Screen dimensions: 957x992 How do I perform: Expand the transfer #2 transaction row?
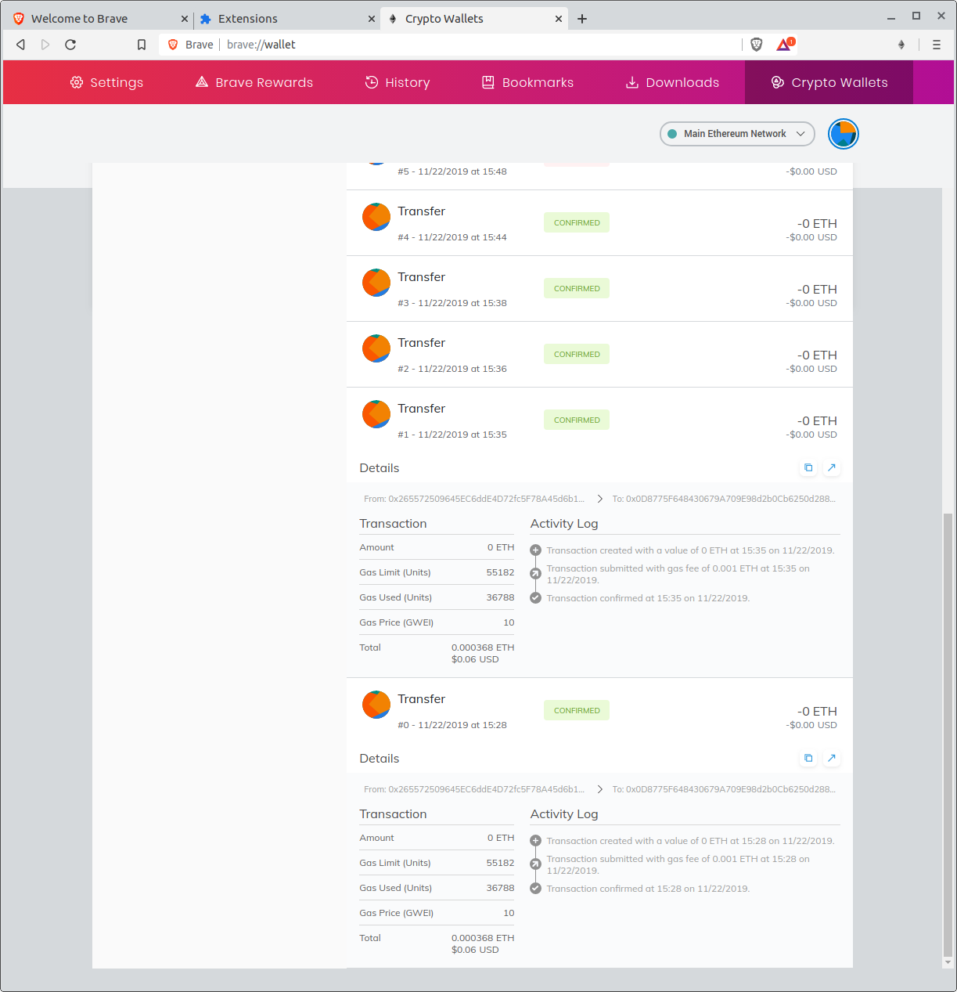pyautogui.click(x=599, y=355)
